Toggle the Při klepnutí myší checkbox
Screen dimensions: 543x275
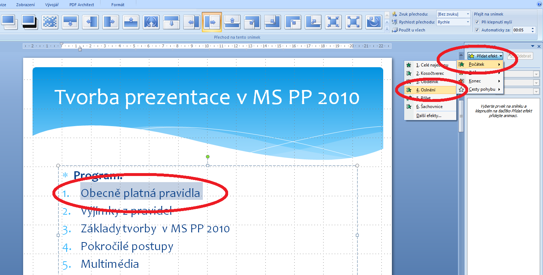[x=477, y=22]
